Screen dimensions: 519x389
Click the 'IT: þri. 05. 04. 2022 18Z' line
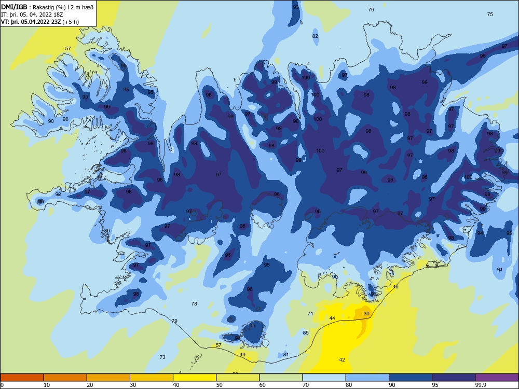pyautogui.click(x=32, y=15)
